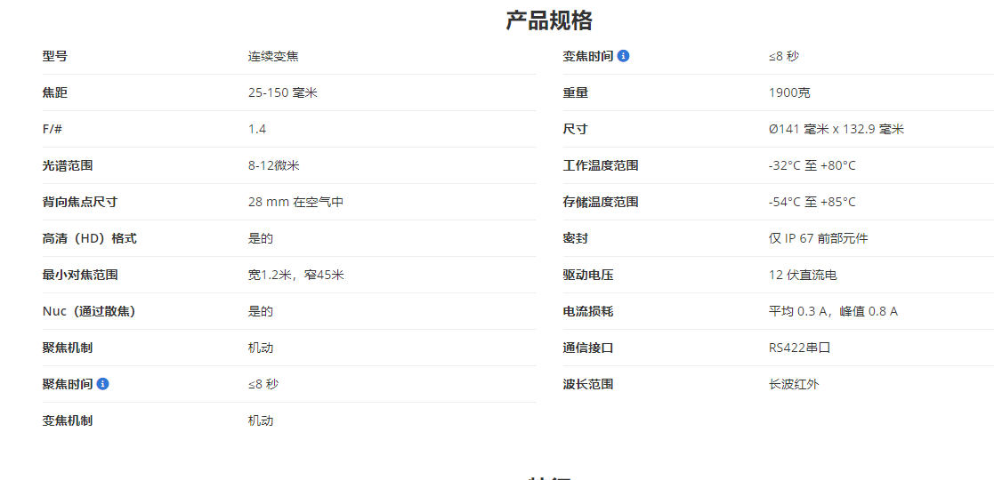Click the Ø141 毫米 x 132.9 毫米 dimension value
Image resolution: width=994 pixels, height=480 pixels.
(836, 129)
